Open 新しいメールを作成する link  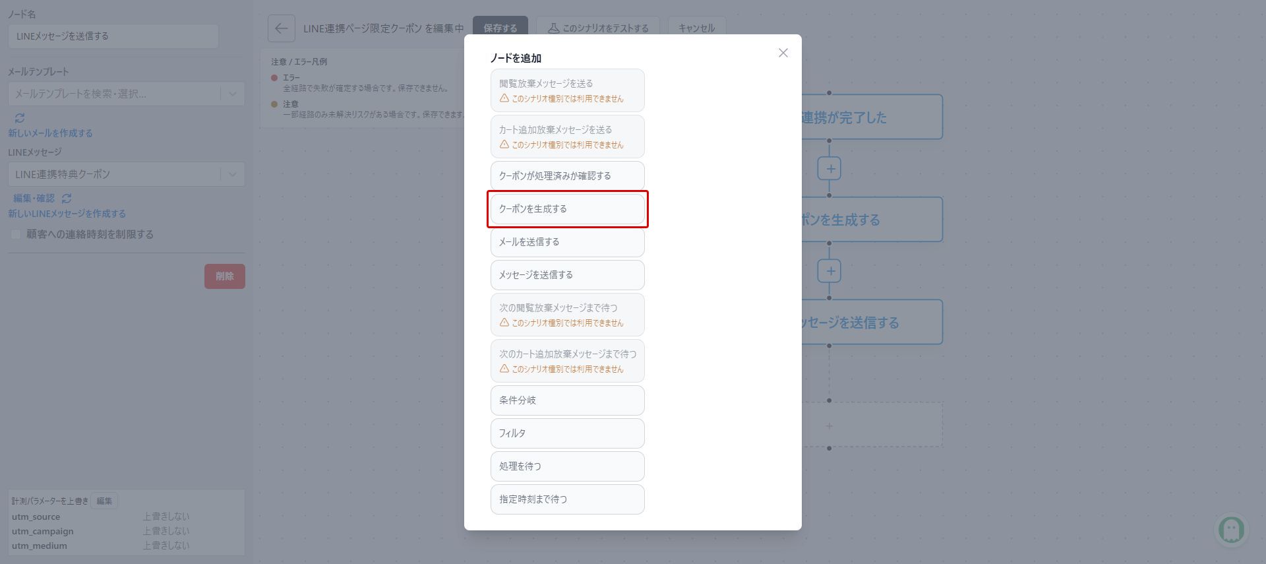(50, 133)
